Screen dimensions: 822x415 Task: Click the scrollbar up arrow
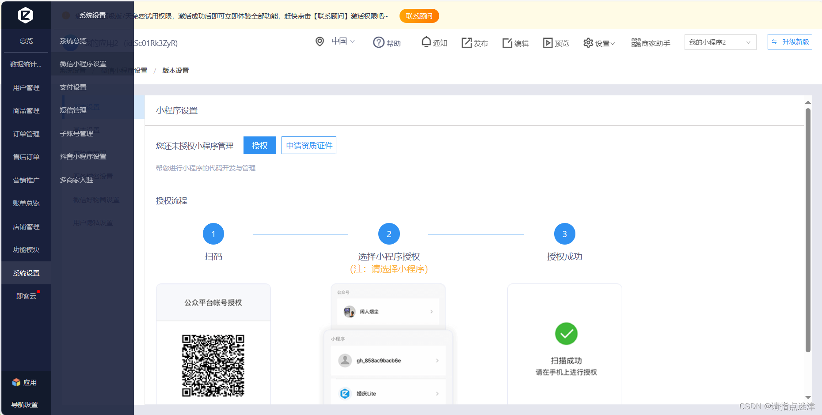point(808,102)
